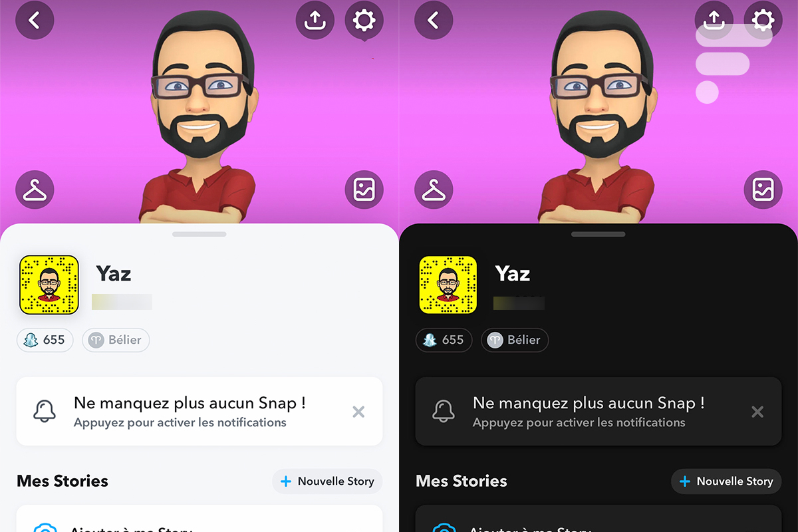Viewport: 798px width, 532px height.
Task: Dismiss the notification banner in dark mode
Action: (x=757, y=412)
